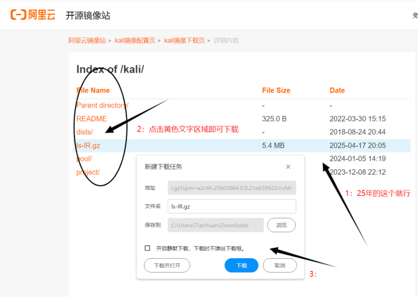Click the 开源镜像站 title
The image size is (418, 297).
coord(88,15)
